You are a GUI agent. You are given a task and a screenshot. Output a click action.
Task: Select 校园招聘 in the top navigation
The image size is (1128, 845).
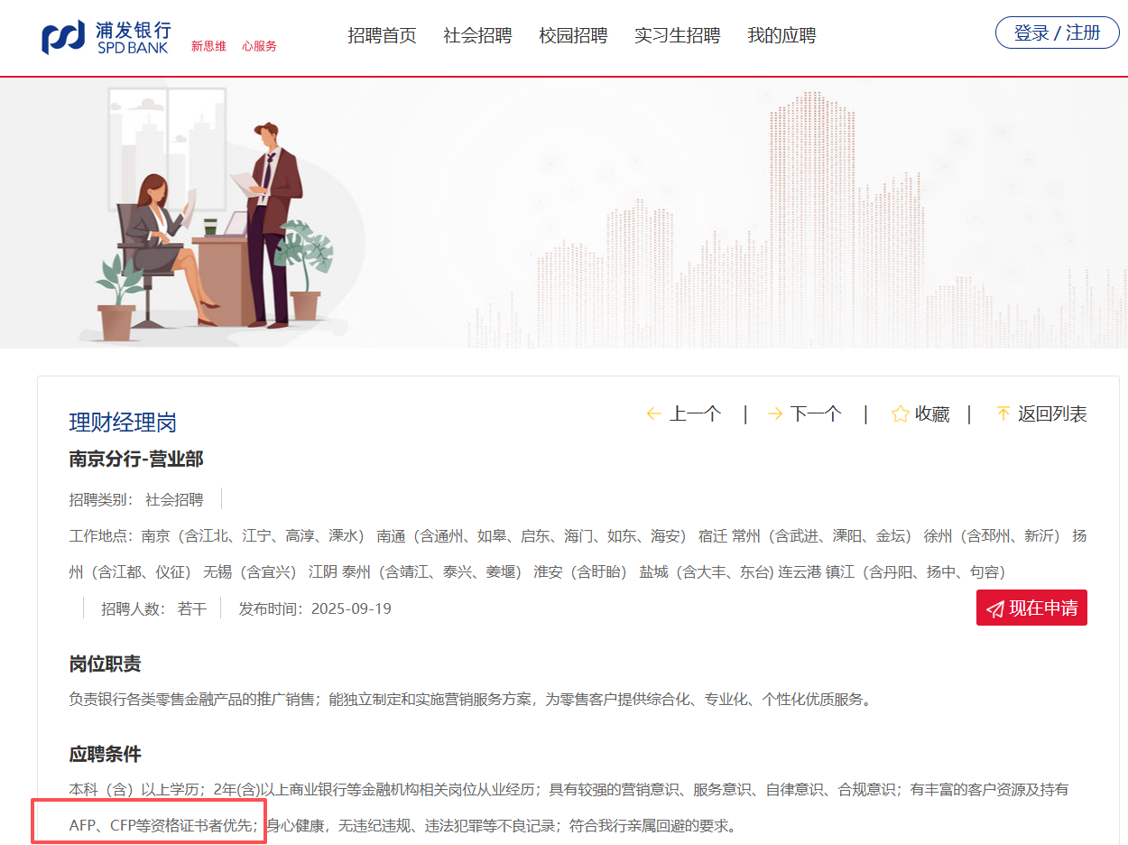point(573,35)
